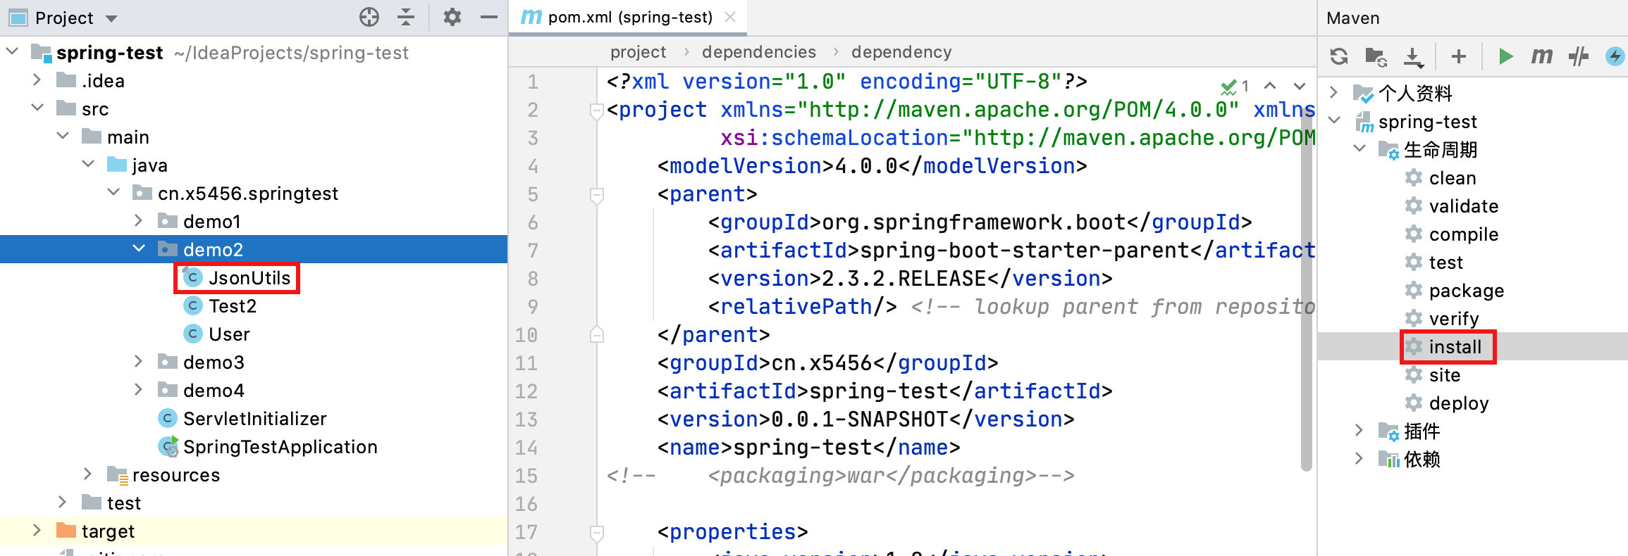Expand the 依赖 dependencies node
This screenshot has height=556, width=1628.
coord(1359,458)
